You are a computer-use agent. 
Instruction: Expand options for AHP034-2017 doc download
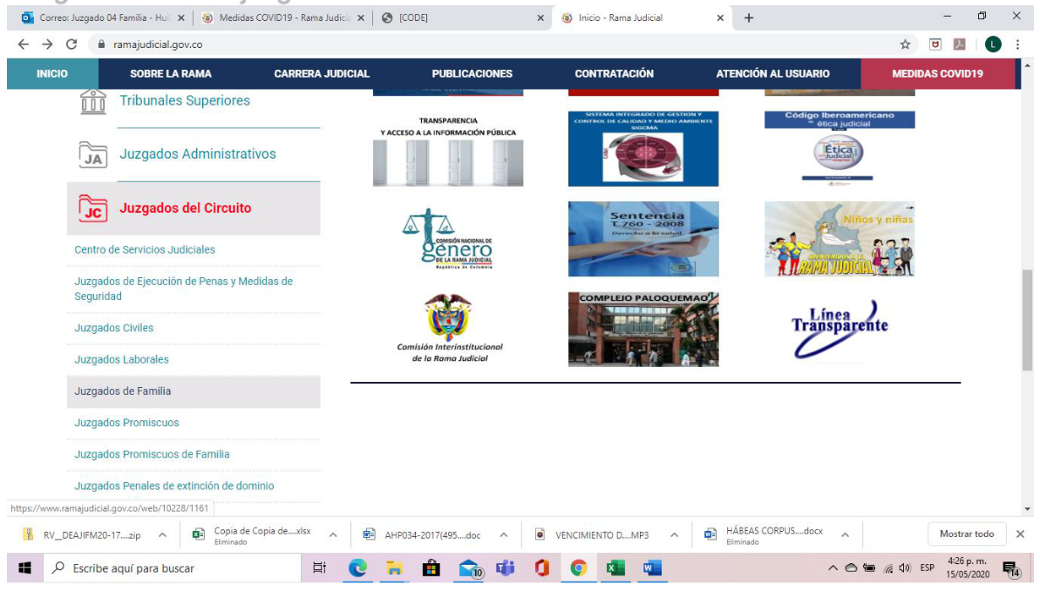click(x=503, y=535)
